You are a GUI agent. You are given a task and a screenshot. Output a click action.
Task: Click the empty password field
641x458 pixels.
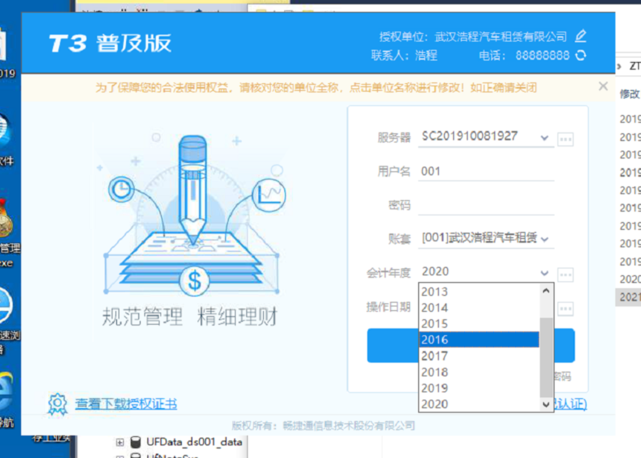(486, 205)
